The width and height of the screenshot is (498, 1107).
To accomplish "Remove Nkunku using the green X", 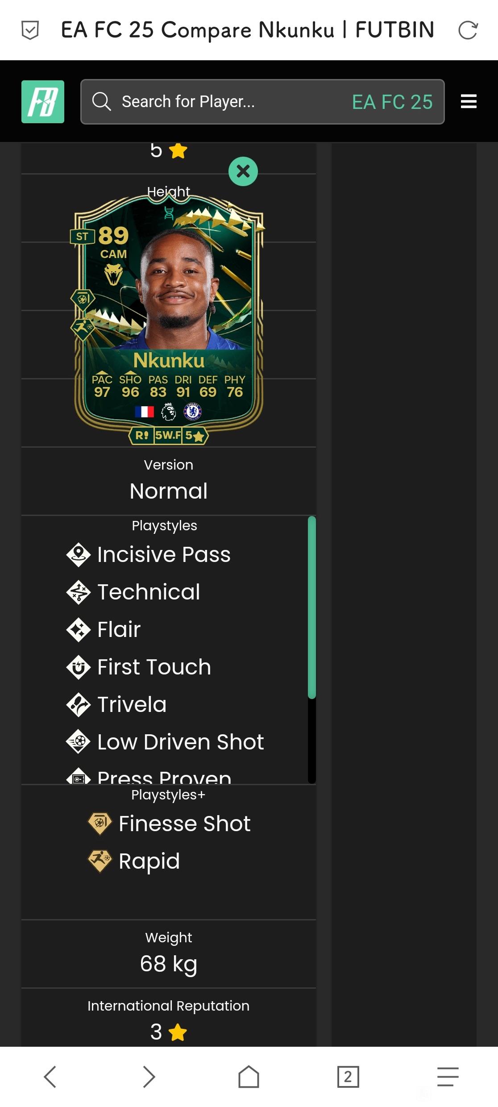I will coord(243,171).
